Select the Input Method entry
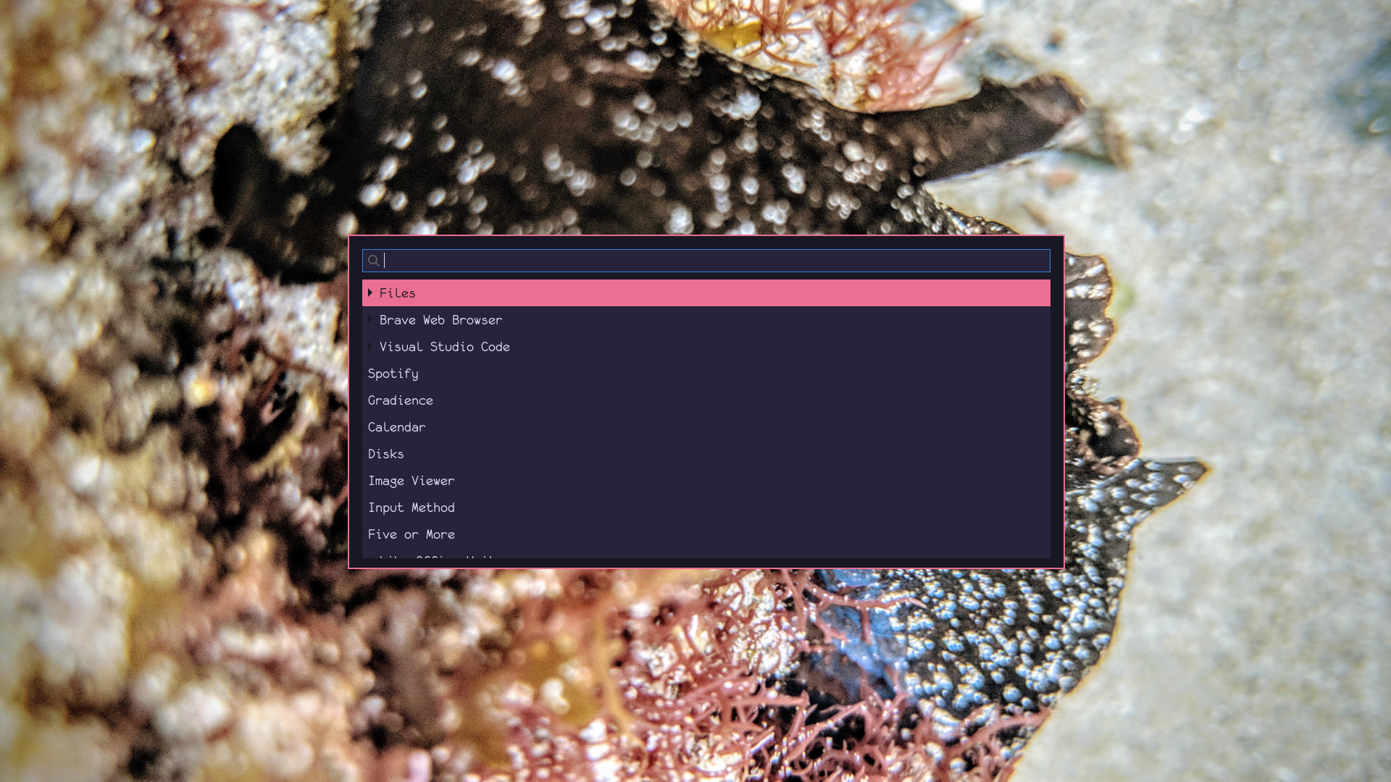1391x782 pixels. tap(412, 508)
